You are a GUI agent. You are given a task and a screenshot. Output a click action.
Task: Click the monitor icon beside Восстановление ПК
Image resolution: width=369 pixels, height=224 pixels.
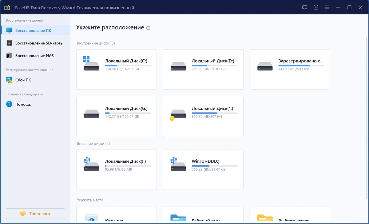pos(9,30)
